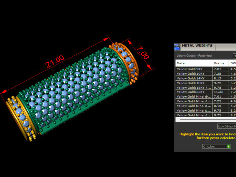Click the 21.00 length dimension label

tap(55, 61)
